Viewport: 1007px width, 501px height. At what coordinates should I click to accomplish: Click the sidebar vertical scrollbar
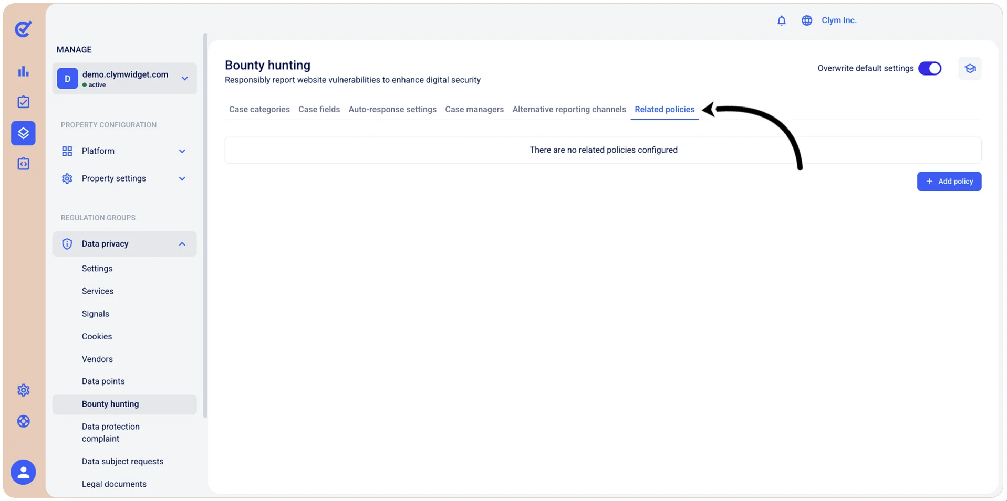click(205, 226)
